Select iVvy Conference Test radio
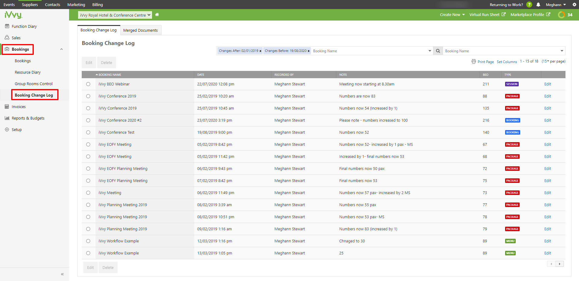Image resolution: width=579 pixels, height=281 pixels. click(x=88, y=133)
